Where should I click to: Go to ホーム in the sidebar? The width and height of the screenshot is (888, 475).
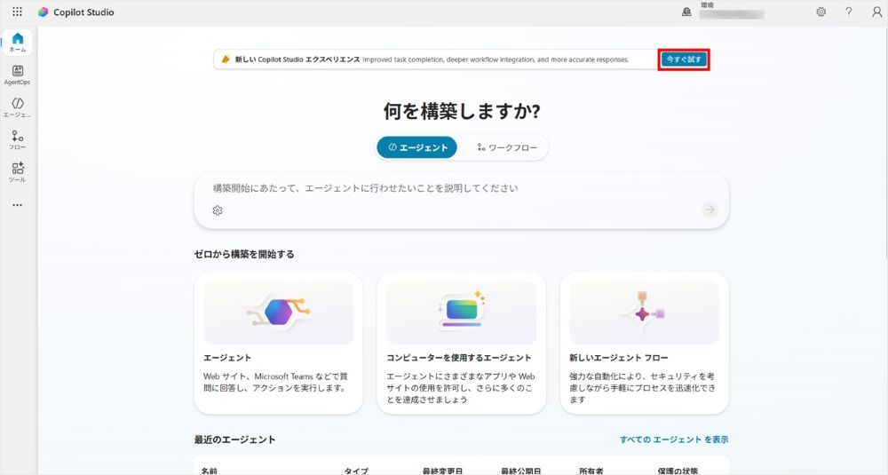click(18, 43)
